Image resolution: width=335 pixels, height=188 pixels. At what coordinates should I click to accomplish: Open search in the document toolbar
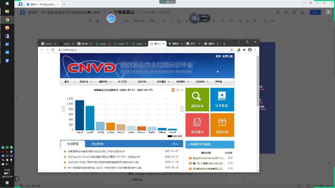[265, 21]
